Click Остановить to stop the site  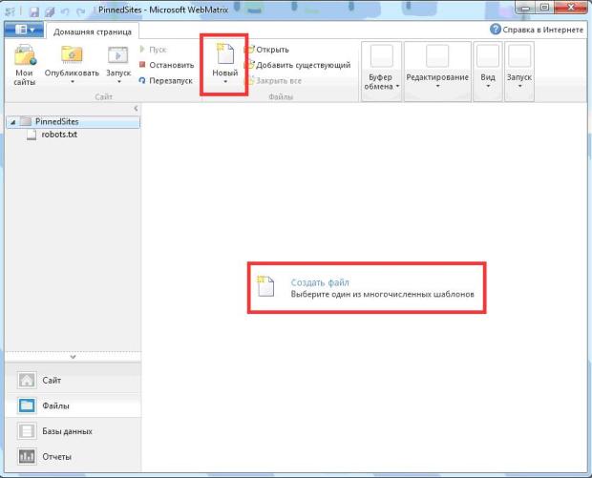166,65
